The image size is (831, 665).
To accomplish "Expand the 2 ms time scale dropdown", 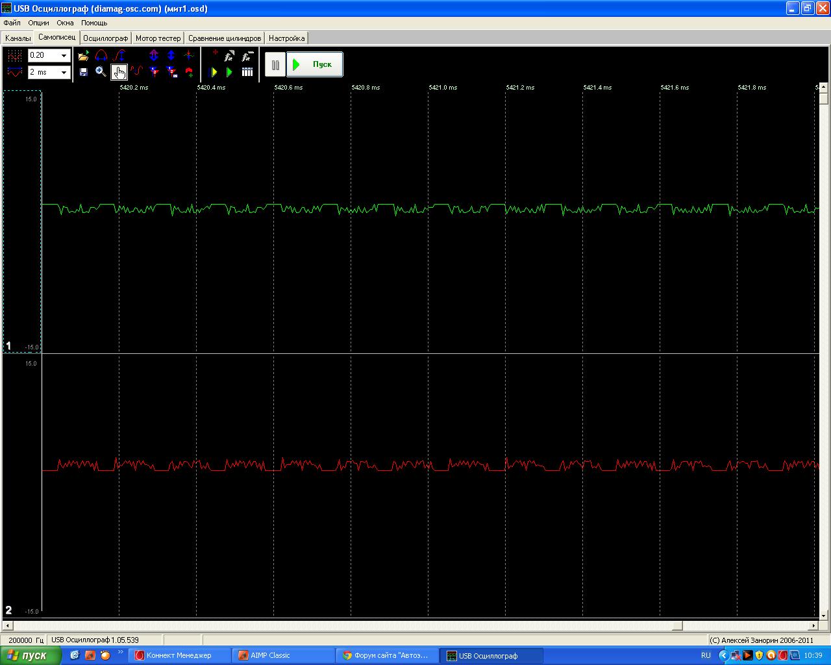I will click(x=64, y=72).
